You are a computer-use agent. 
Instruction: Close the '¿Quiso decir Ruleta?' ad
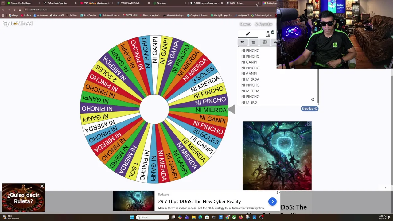(x=42, y=186)
